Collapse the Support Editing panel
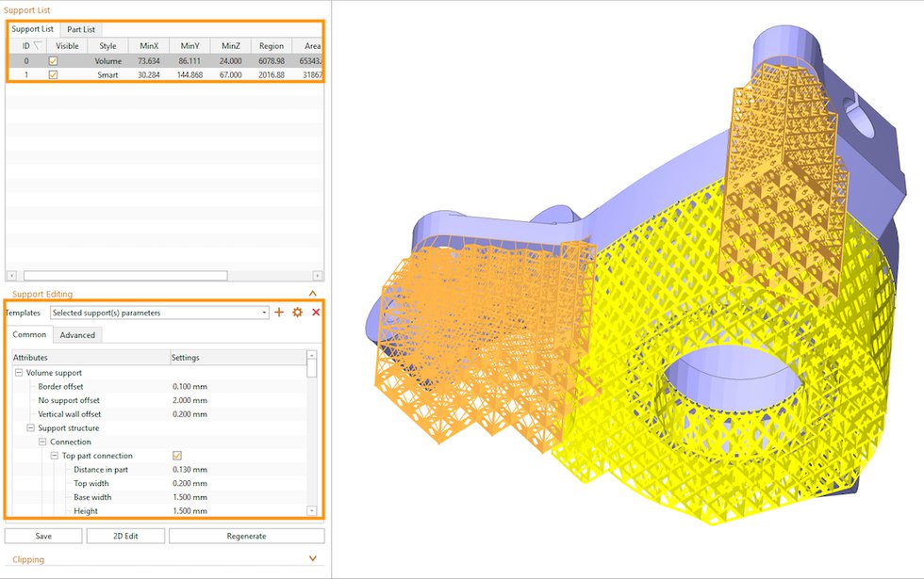 (x=312, y=294)
